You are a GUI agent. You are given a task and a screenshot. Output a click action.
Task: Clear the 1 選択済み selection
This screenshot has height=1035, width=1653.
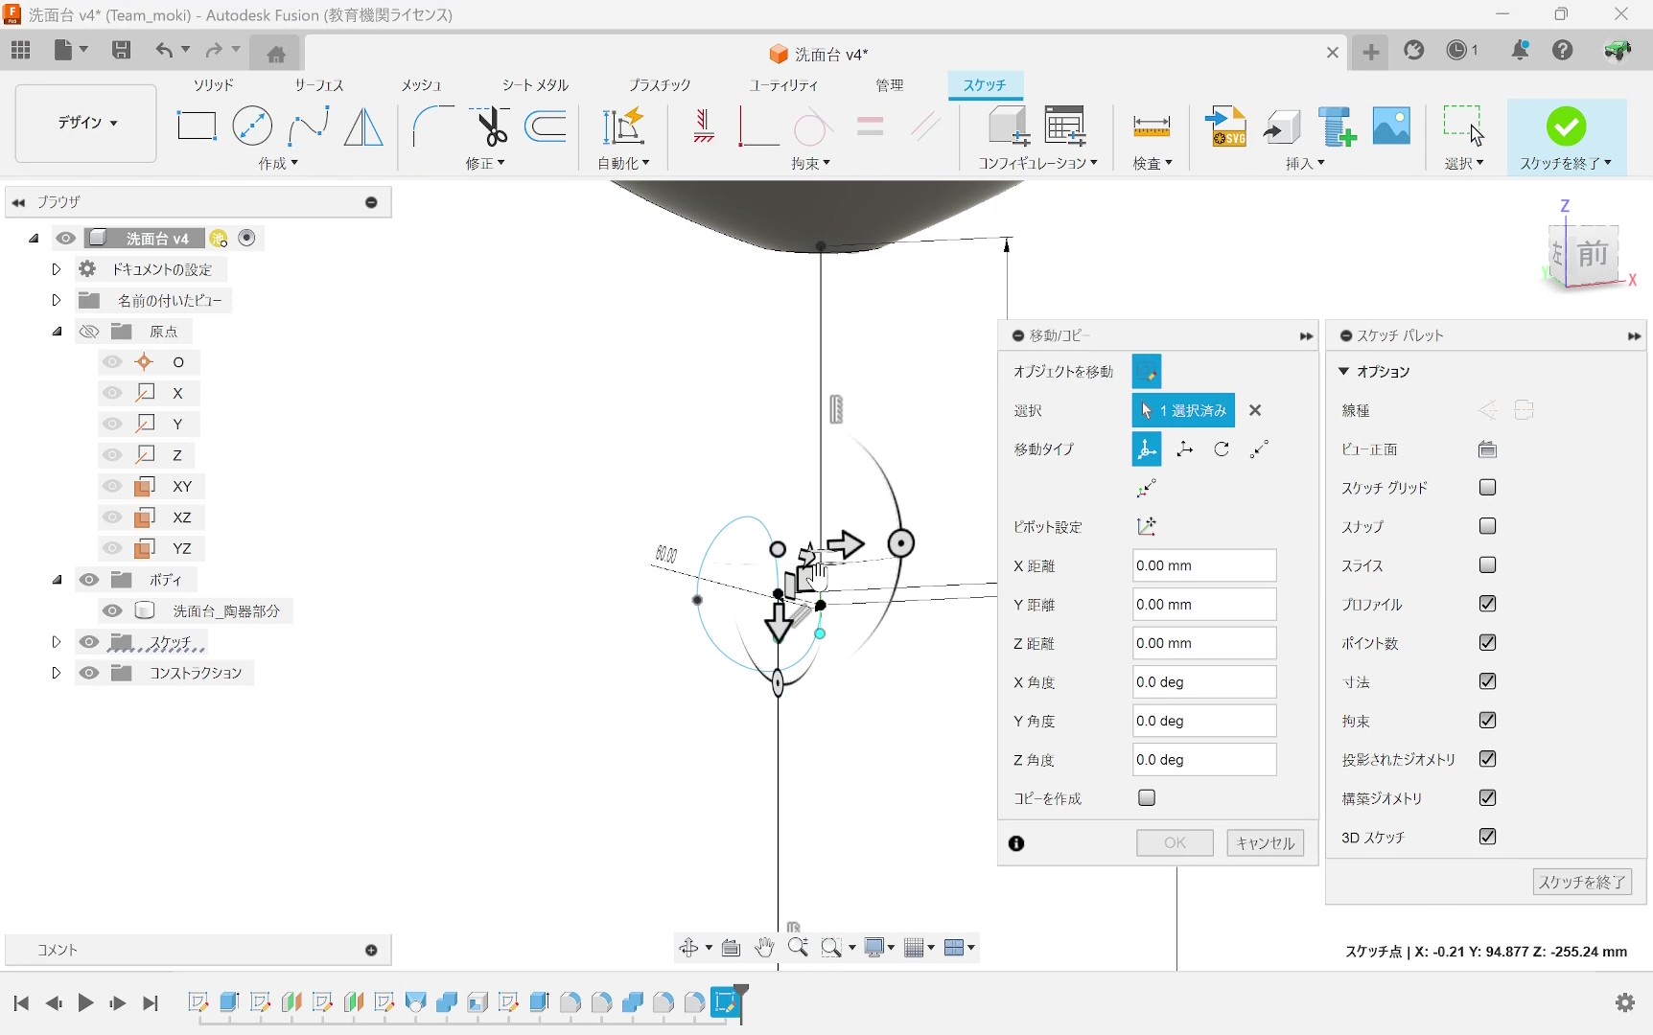click(1255, 410)
